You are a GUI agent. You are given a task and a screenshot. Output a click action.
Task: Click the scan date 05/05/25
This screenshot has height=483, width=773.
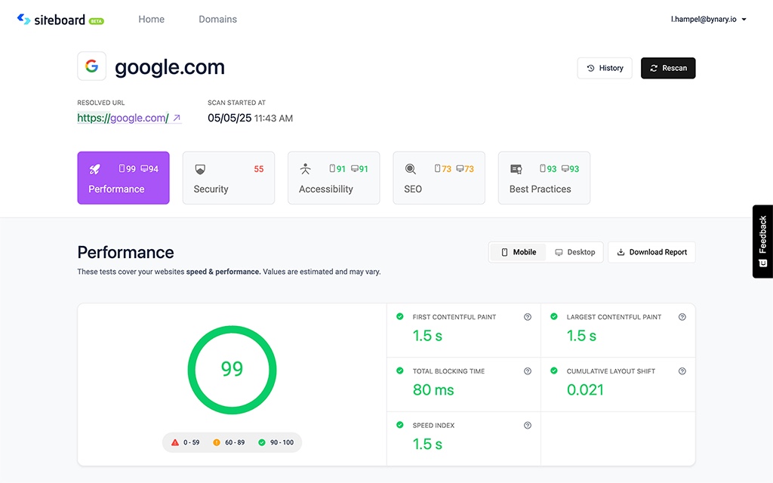click(x=229, y=118)
